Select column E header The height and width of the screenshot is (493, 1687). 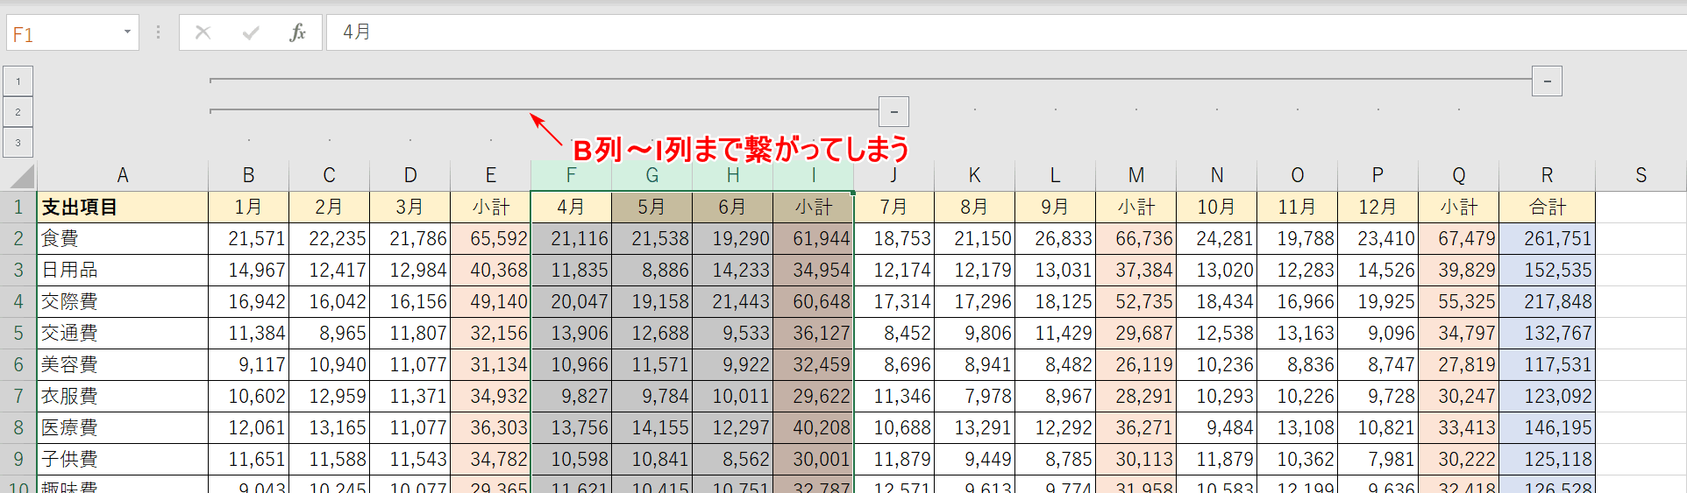490,175
